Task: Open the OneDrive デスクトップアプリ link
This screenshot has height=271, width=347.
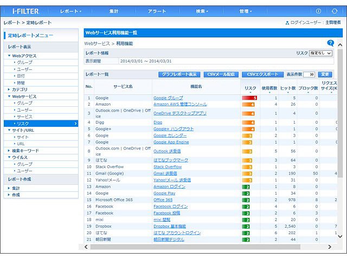Action: click(x=179, y=113)
